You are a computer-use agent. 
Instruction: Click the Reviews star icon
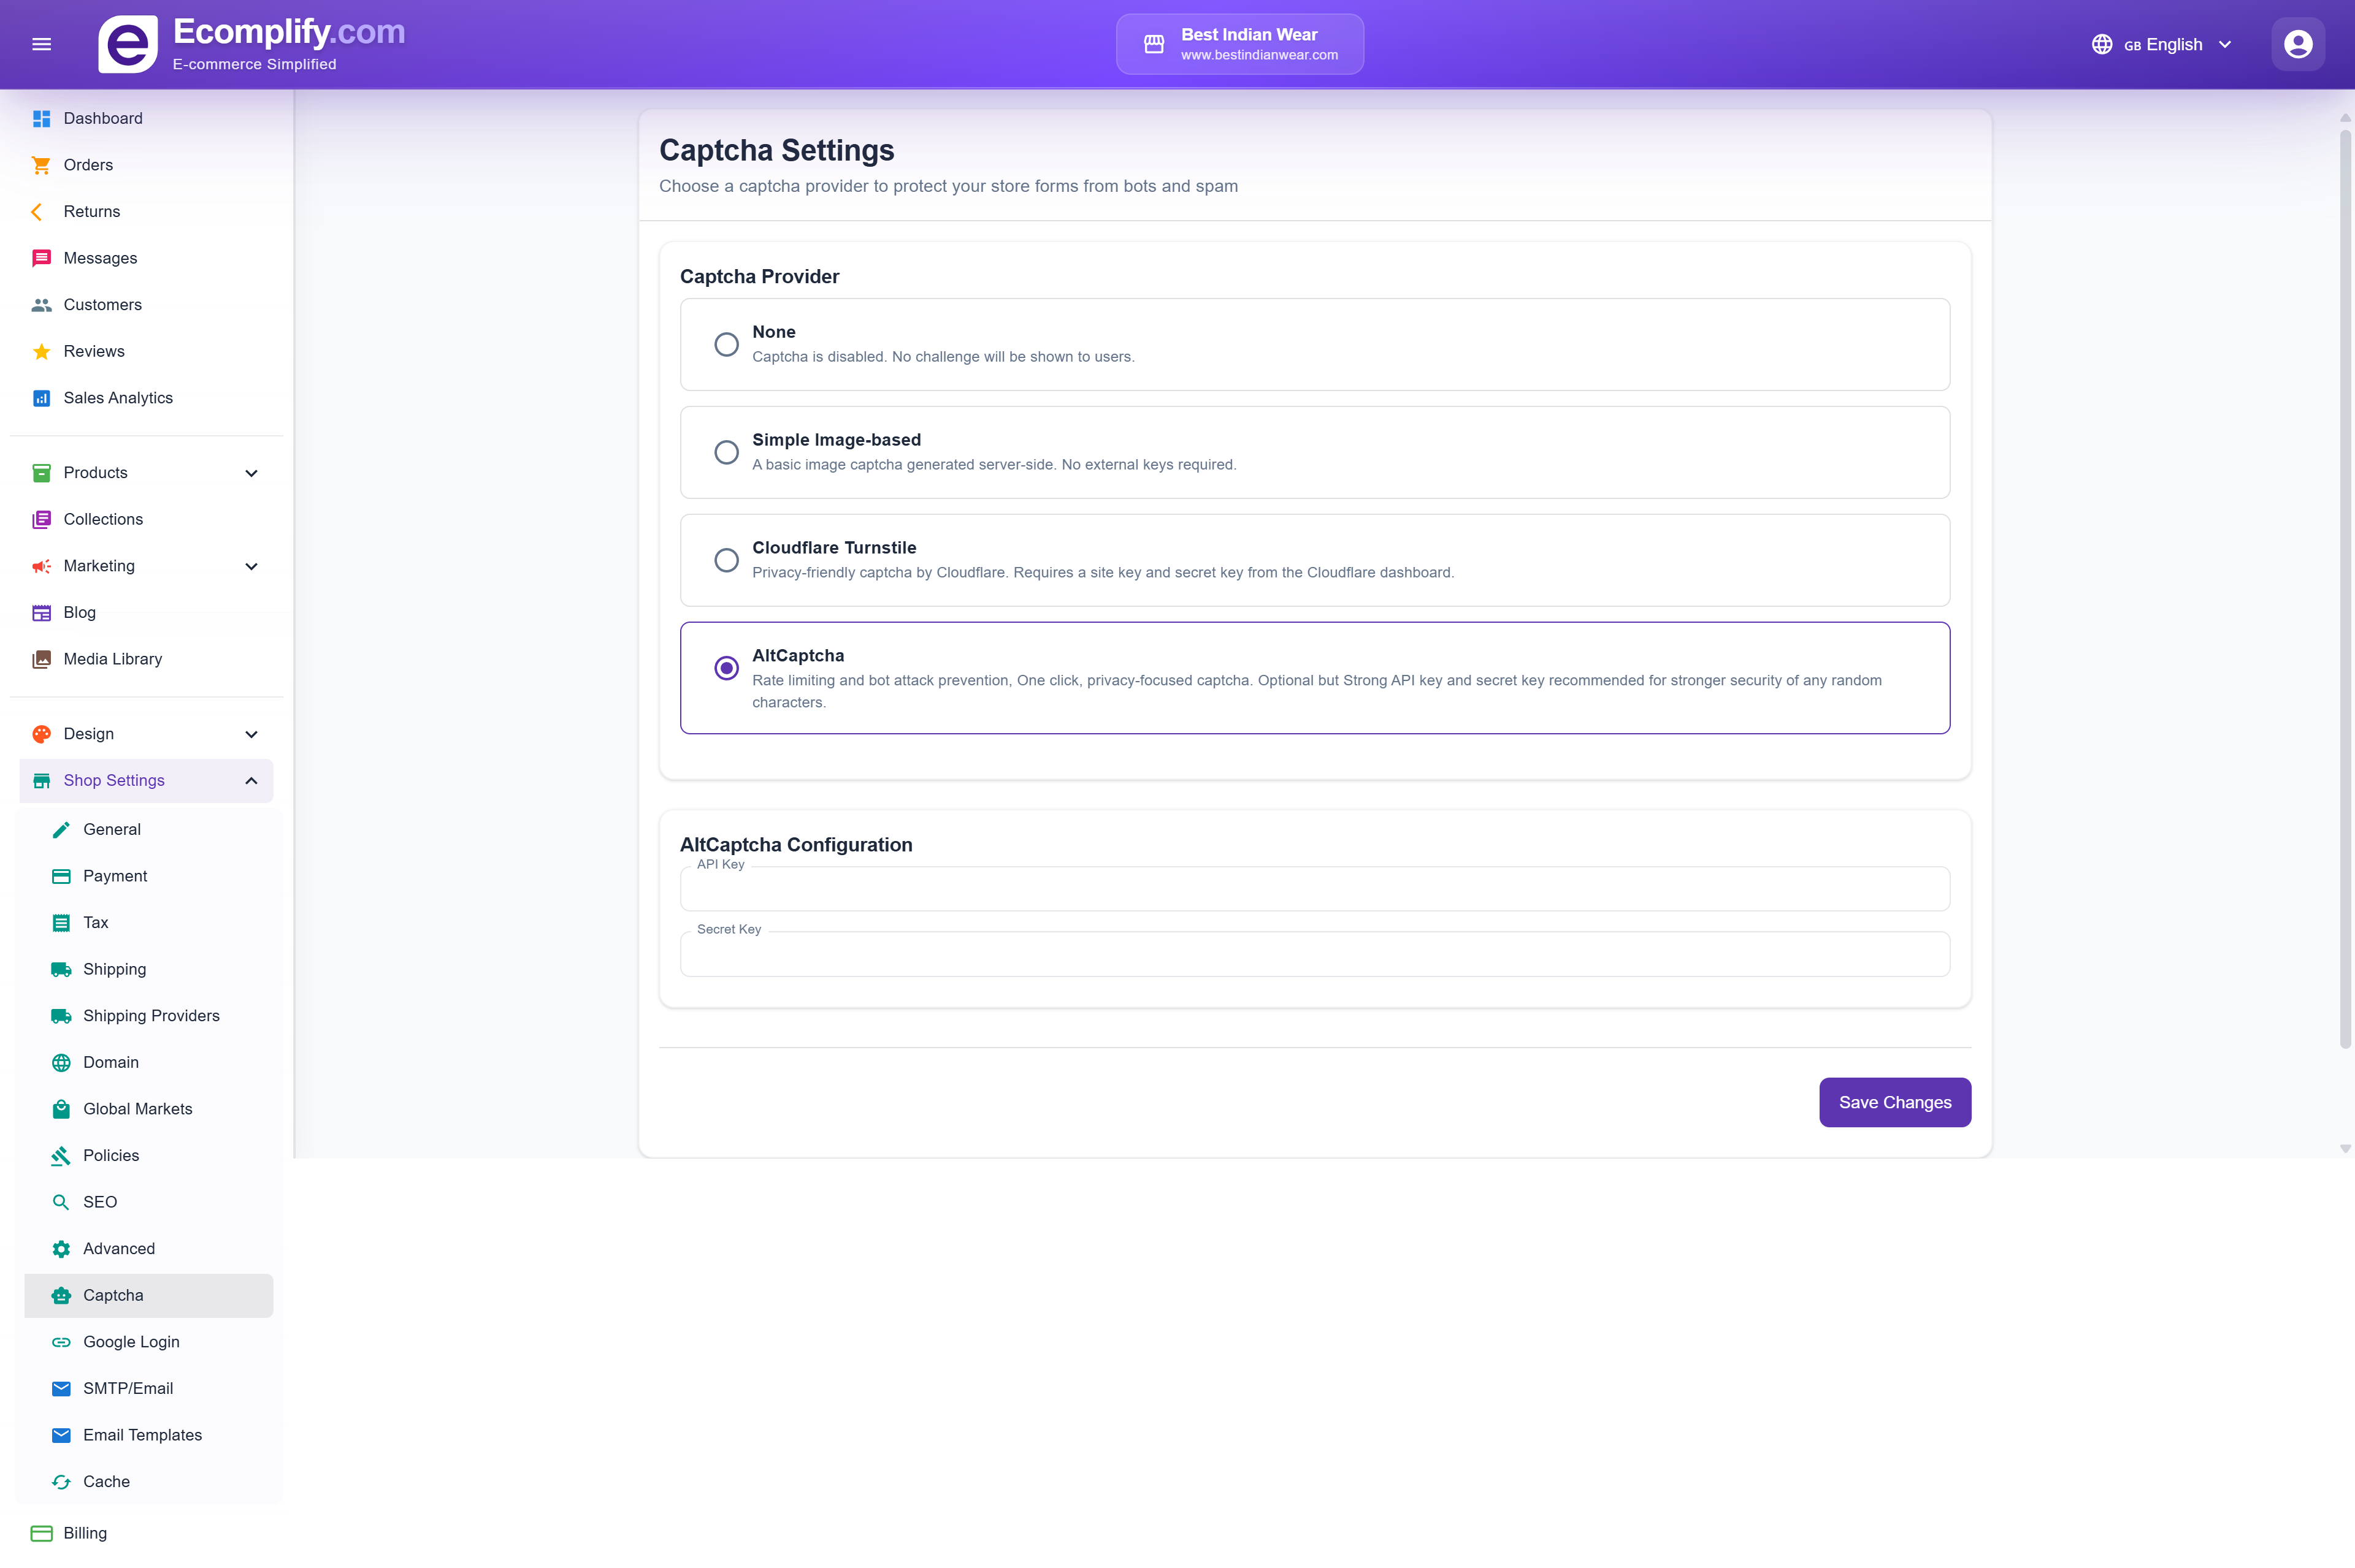click(41, 351)
